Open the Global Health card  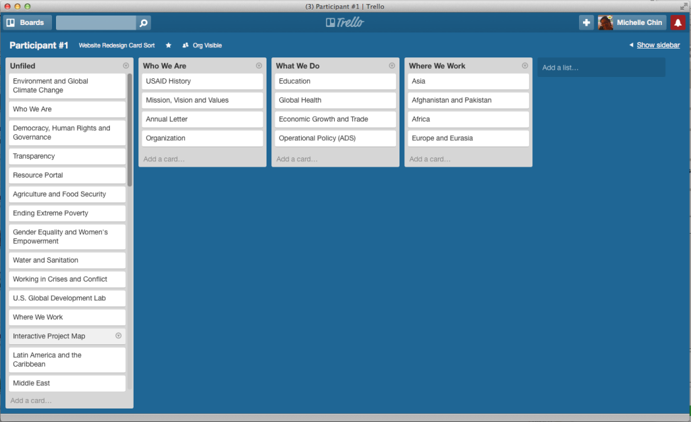click(335, 100)
